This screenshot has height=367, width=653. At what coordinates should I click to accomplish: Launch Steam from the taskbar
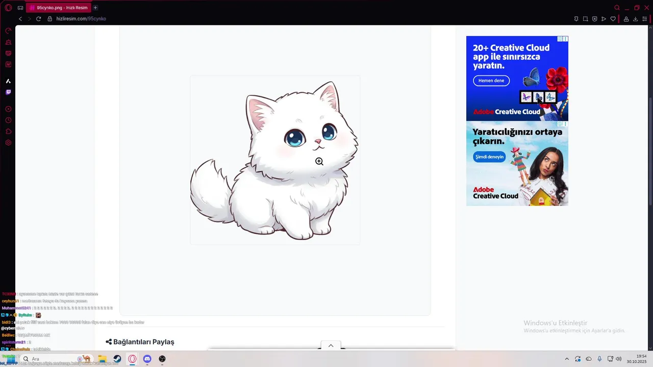click(x=117, y=359)
